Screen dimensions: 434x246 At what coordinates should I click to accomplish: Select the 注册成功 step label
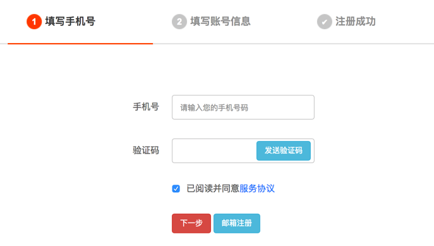tap(356, 22)
